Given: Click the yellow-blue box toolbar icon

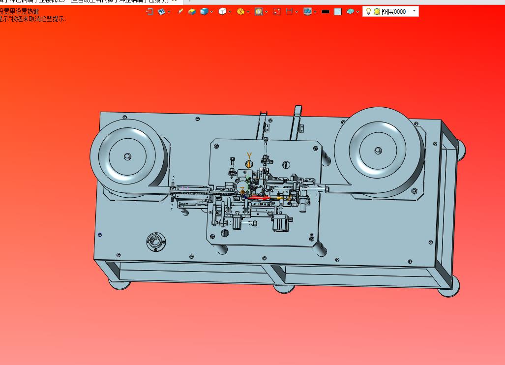Looking at the screenshot, I should (192, 12).
